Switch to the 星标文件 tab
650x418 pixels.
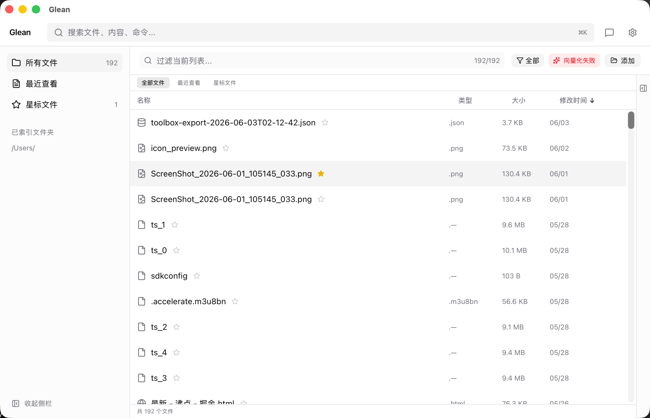pyautogui.click(x=225, y=83)
